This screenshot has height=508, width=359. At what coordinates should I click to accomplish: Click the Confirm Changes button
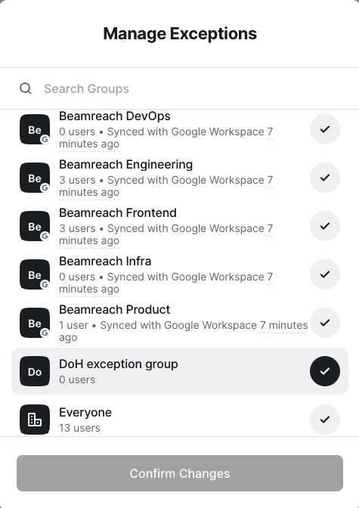[180, 473]
